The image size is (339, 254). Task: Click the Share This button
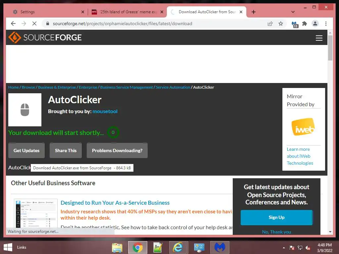(x=66, y=150)
